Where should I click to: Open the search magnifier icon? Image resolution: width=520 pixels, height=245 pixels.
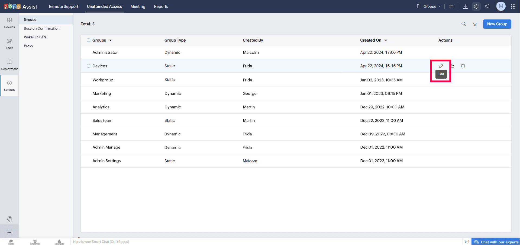click(x=464, y=24)
